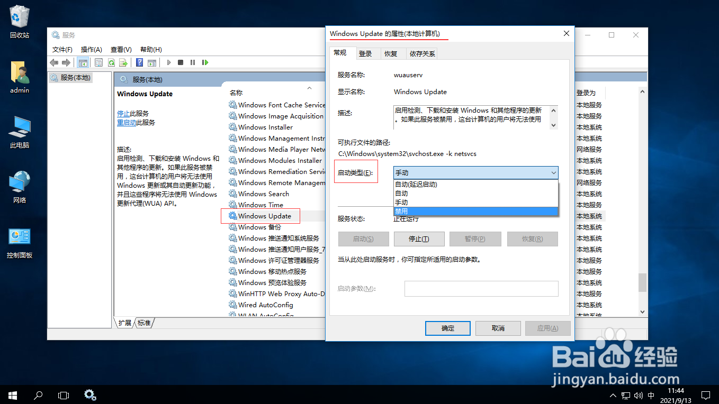Click the 启动参数 input field
The height and width of the screenshot is (404, 719).
tap(481, 289)
